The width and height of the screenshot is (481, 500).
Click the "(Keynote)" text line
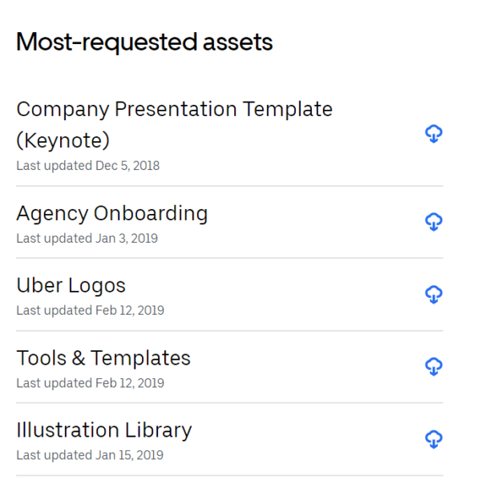pyautogui.click(x=63, y=140)
